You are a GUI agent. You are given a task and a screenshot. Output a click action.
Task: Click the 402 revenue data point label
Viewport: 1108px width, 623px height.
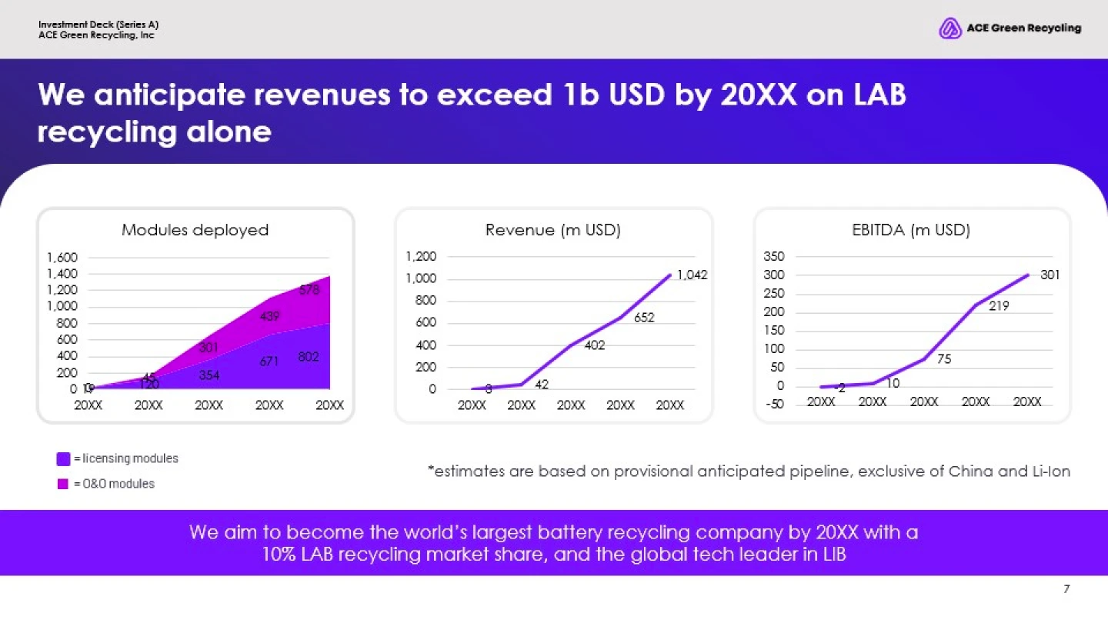pos(595,346)
